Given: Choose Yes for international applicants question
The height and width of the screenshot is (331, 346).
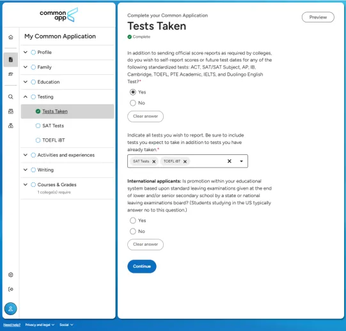Looking at the screenshot, I should pos(133,220).
